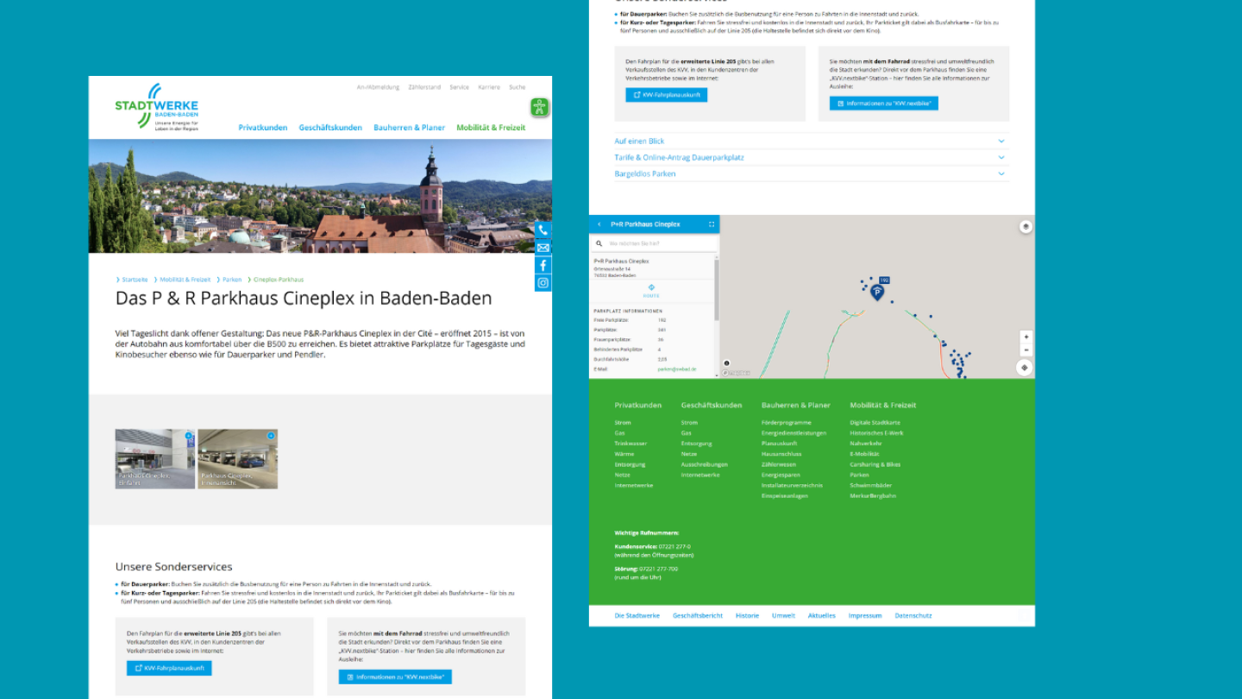The width and height of the screenshot is (1242, 699).
Task: Open Installateurverzeichnis in the footer
Action: 792,485
